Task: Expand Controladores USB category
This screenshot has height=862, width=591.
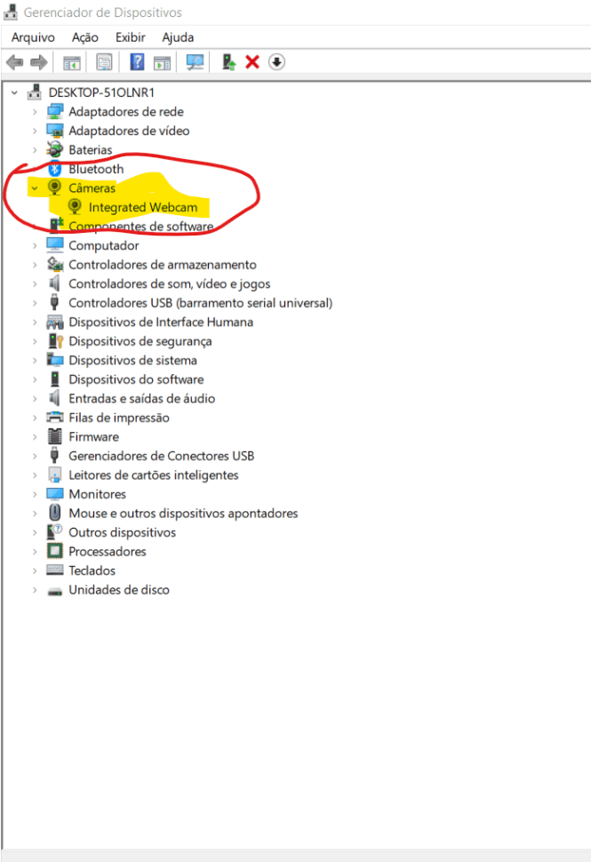Action: tap(35, 303)
